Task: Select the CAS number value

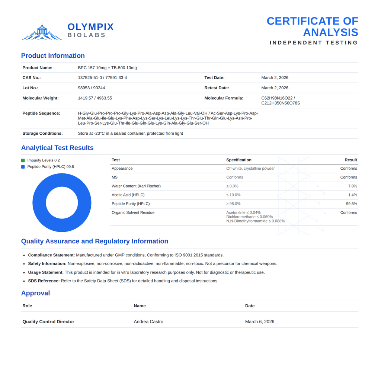Action: (x=102, y=78)
